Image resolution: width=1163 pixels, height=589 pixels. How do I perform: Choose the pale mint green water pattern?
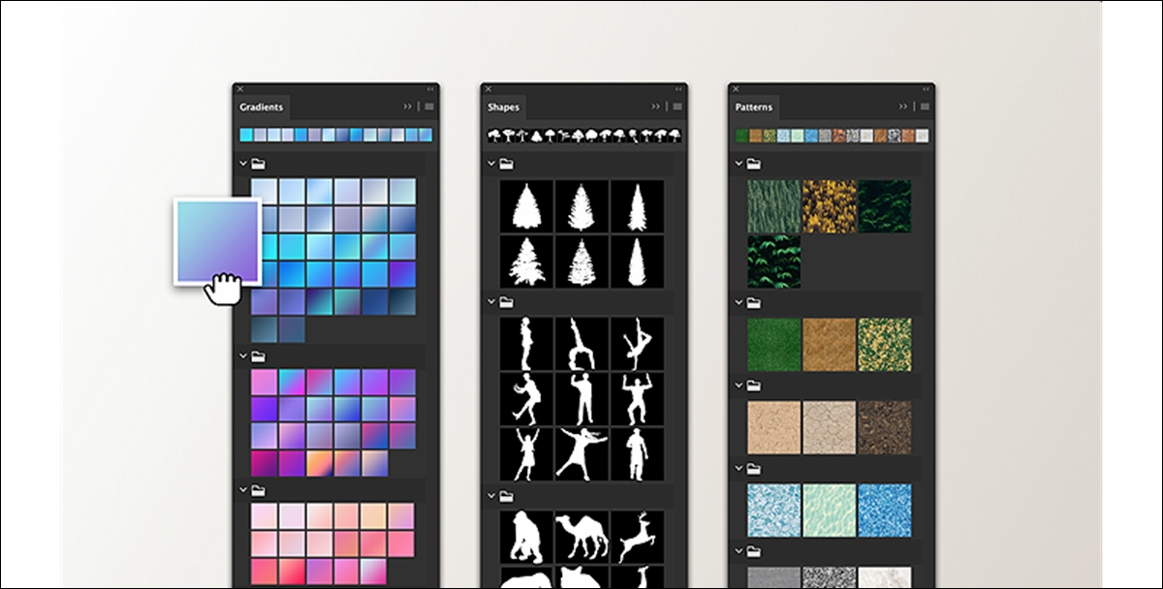pos(830,511)
